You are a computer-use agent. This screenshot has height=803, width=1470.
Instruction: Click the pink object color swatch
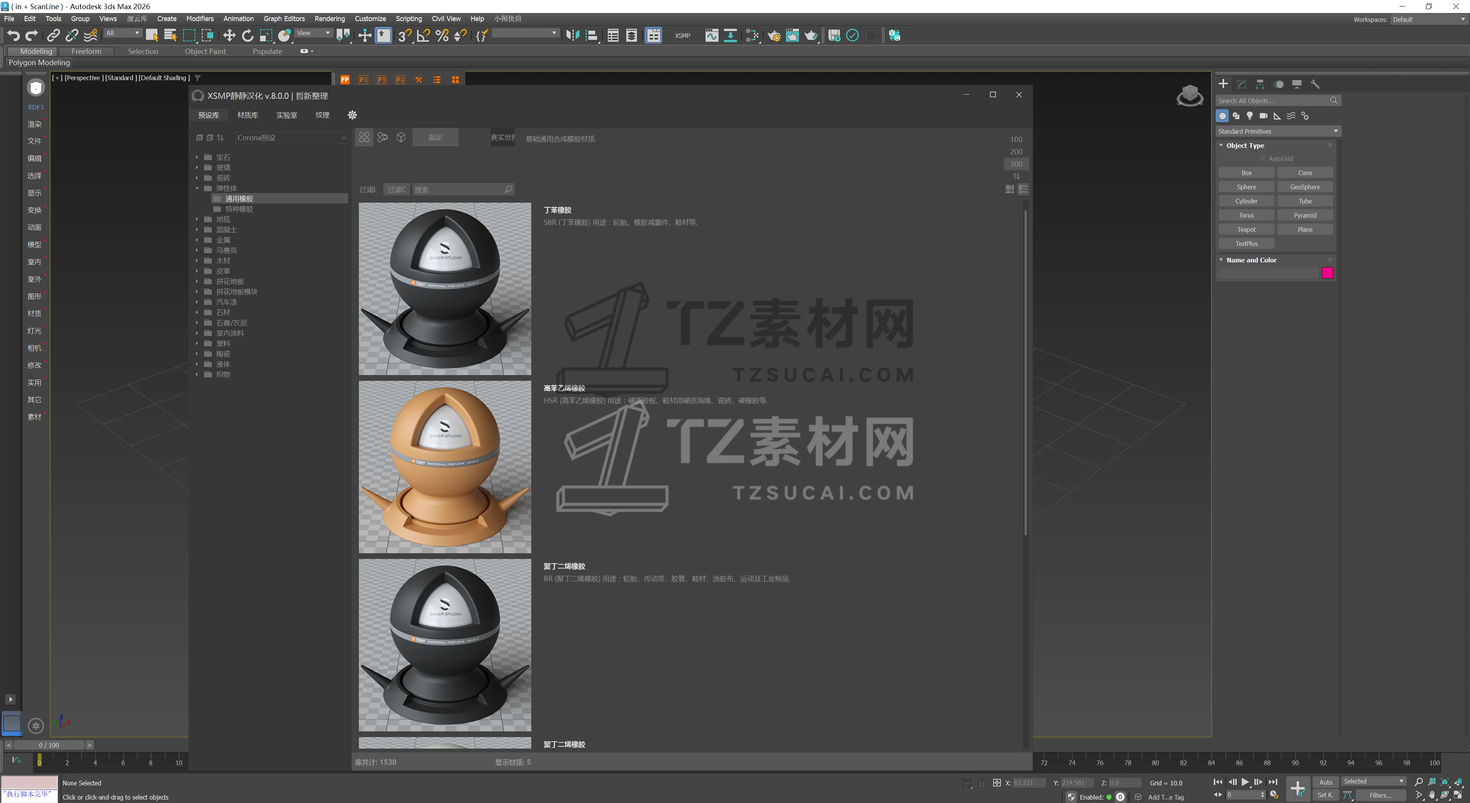coord(1327,273)
